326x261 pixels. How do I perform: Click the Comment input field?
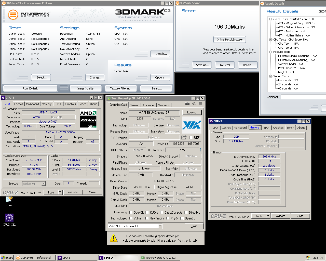[x=303, y=97]
